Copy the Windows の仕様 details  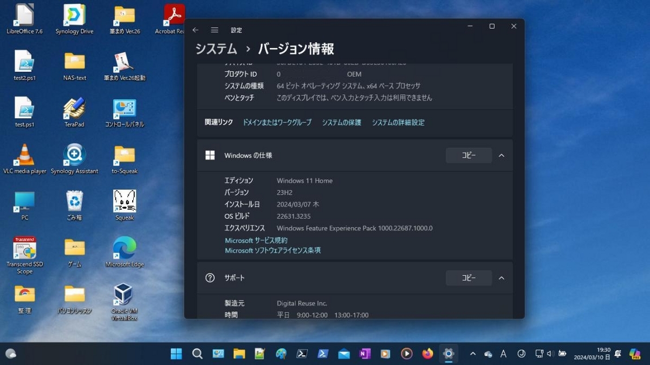pos(469,155)
